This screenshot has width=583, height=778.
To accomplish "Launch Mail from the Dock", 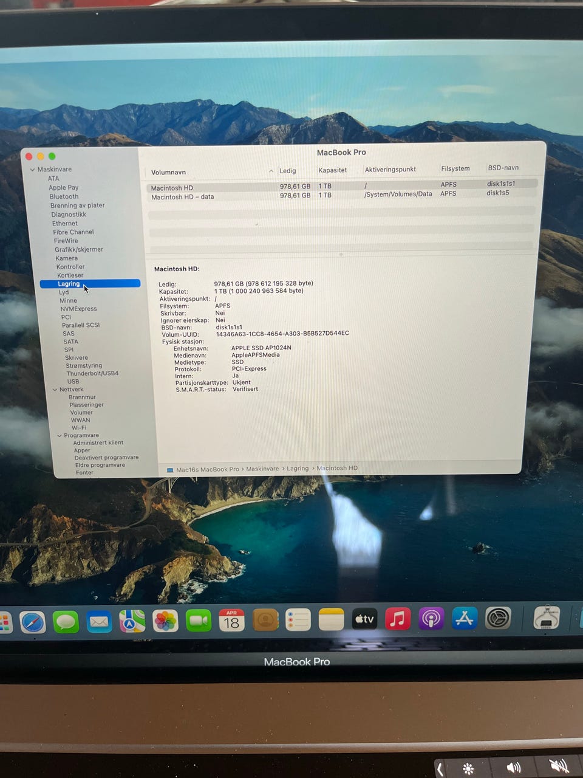I will (x=99, y=622).
